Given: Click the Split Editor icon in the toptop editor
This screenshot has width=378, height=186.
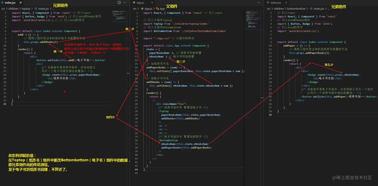Looking at the screenshot, I should [x=119, y=2].
